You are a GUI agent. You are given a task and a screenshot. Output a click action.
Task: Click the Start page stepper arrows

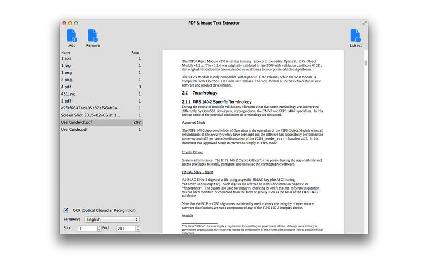pos(100,229)
